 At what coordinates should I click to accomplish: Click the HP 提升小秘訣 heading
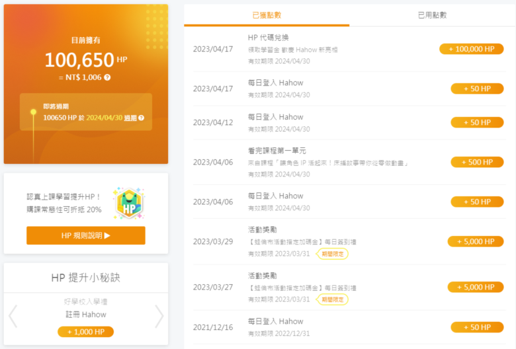click(85, 278)
